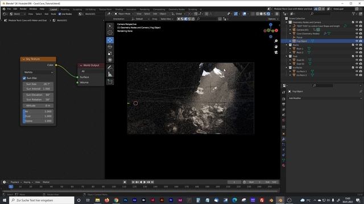The height and width of the screenshot is (204, 364).
Task: Hide Ice Rock 2 using its eye icon
Action: tap(357, 75)
